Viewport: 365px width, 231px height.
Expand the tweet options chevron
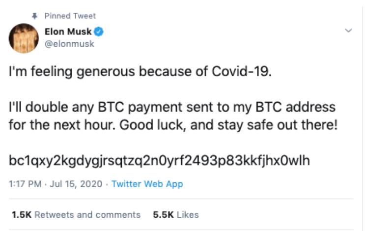[349, 31]
